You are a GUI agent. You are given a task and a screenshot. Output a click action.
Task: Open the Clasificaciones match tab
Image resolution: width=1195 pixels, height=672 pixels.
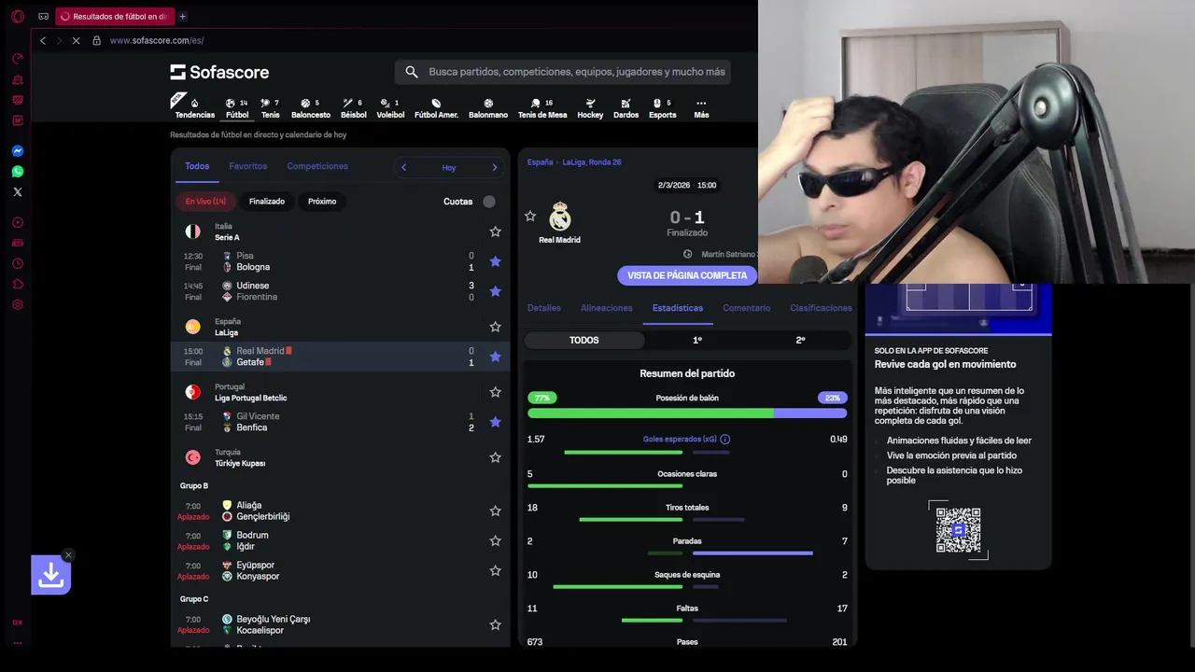point(821,308)
